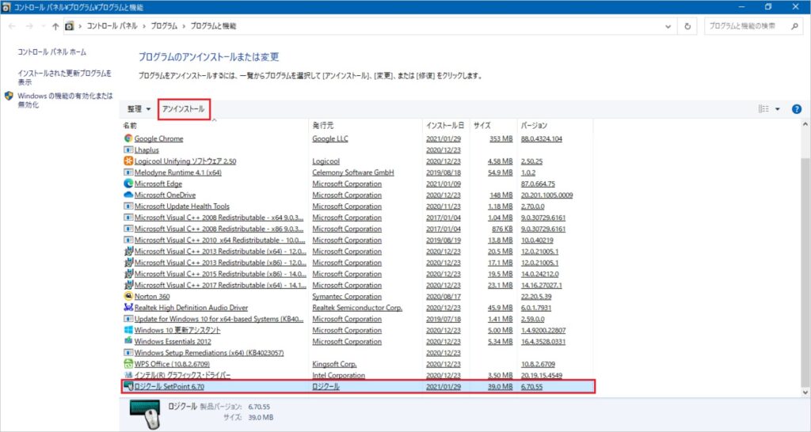
Task: Click the WPS Office program icon
Action: pos(128,364)
